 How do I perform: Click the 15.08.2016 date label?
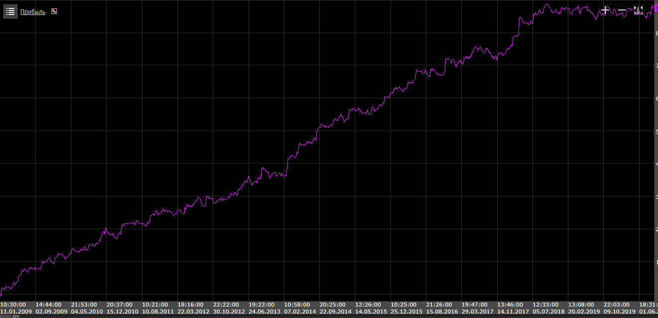(x=442, y=311)
